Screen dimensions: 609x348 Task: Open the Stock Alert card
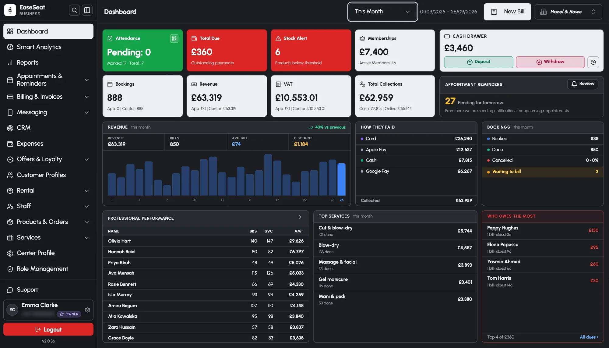point(311,50)
